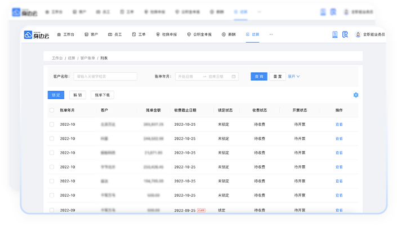Expand more filters with 展开

(294, 76)
